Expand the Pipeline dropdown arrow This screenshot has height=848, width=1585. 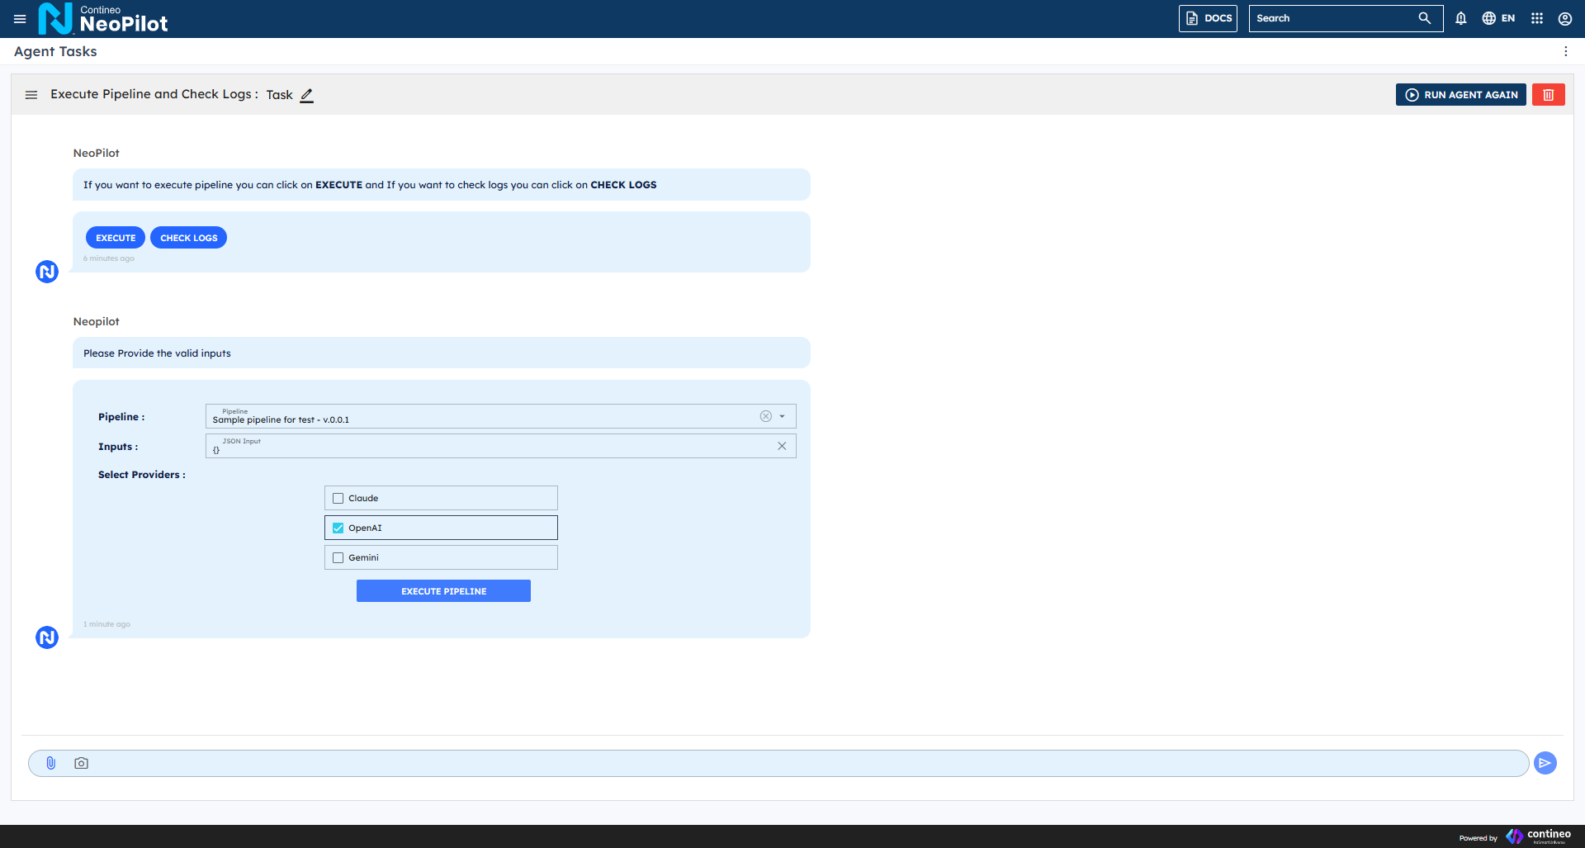(782, 416)
